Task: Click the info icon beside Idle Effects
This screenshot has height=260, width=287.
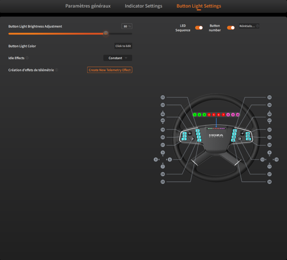Action: coord(27,58)
